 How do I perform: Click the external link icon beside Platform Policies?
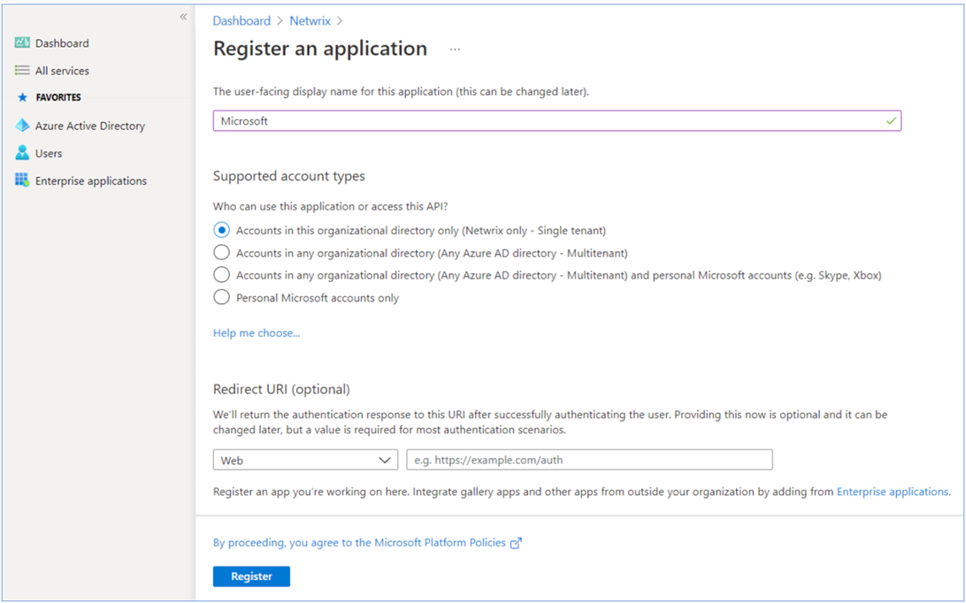tap(516, 543)
